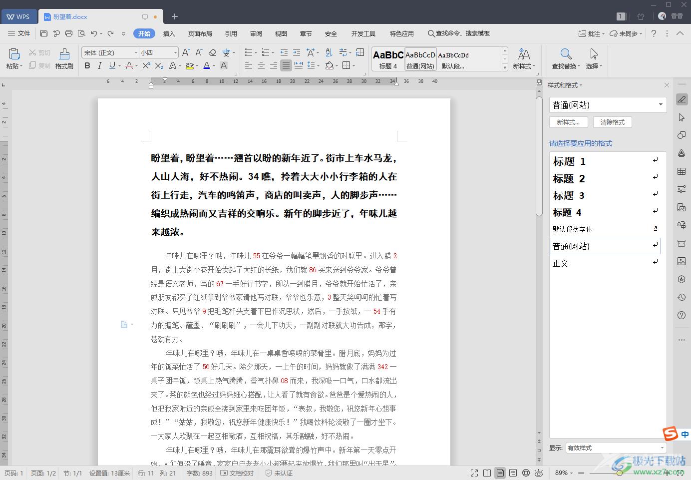This screenshot has width=691, height=480.
Task: Click the 未同步 sync button
Action: (x=627, y=33)
